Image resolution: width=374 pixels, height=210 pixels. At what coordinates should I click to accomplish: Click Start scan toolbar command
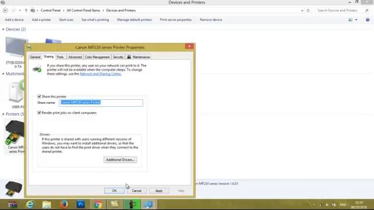(x=66, y=20)
